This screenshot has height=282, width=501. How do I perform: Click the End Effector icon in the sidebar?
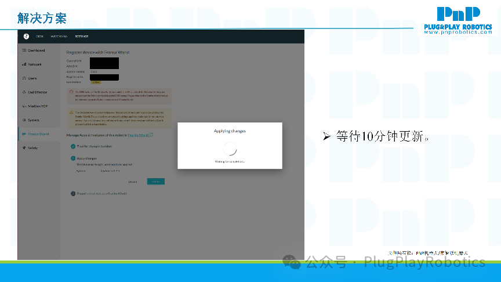pyautogui.click(x=24, y=92)
